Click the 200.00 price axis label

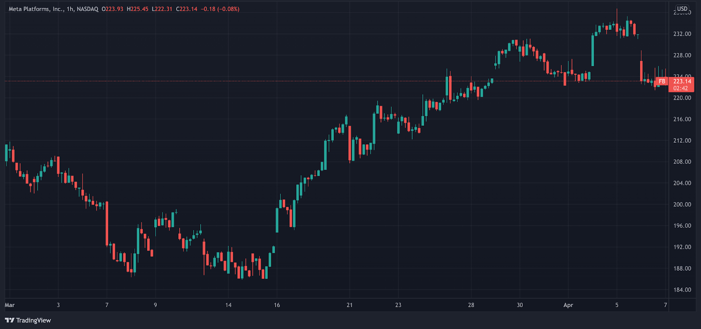tap(682, 205)
